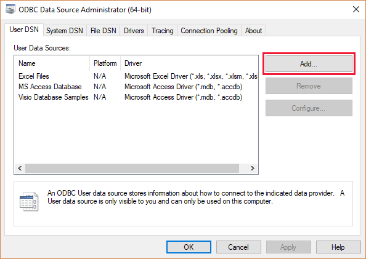Click the horizontal scrollbar thumb
Viewport: 366px width, 259px height.
pos(132,169)
